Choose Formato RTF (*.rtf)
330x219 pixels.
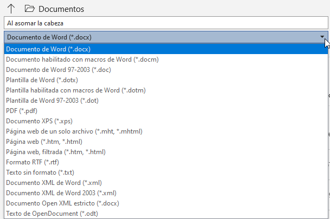32,162
